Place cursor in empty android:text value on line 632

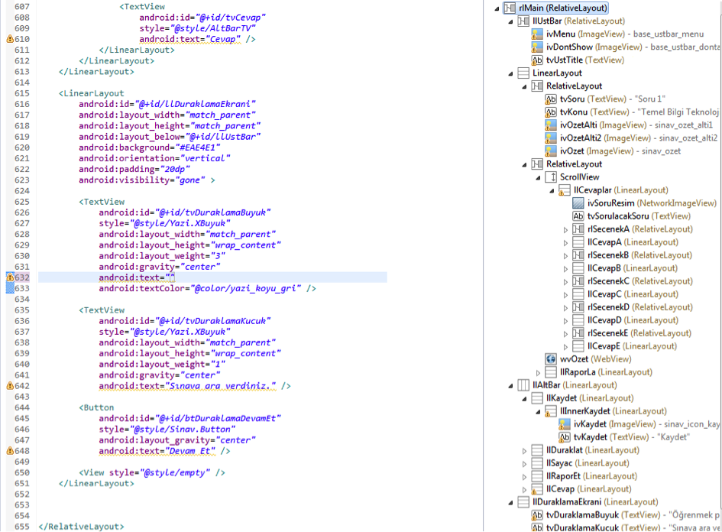click(172, 277)
